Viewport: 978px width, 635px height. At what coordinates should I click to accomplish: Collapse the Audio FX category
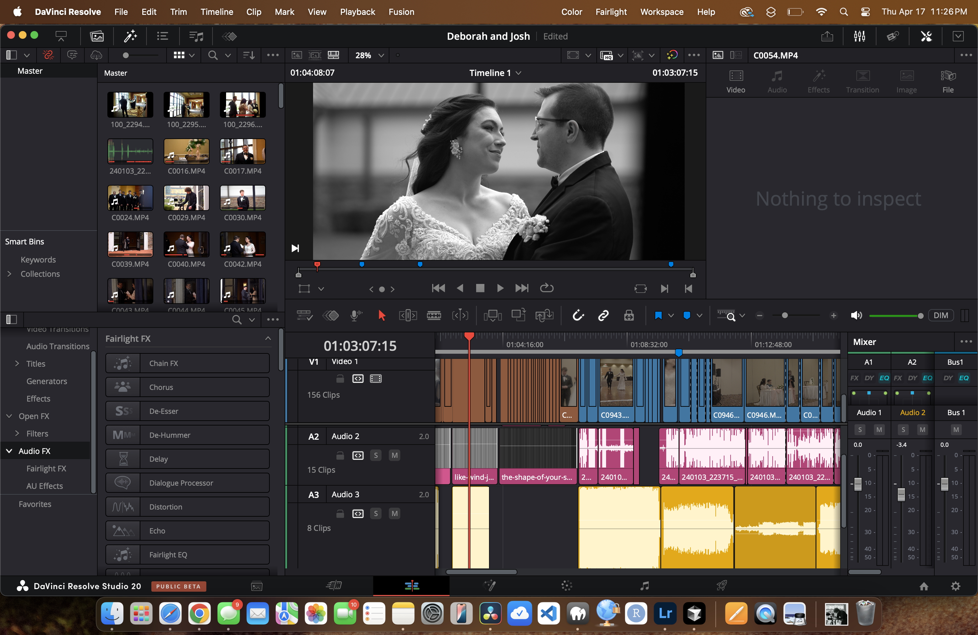coord(9,451)
